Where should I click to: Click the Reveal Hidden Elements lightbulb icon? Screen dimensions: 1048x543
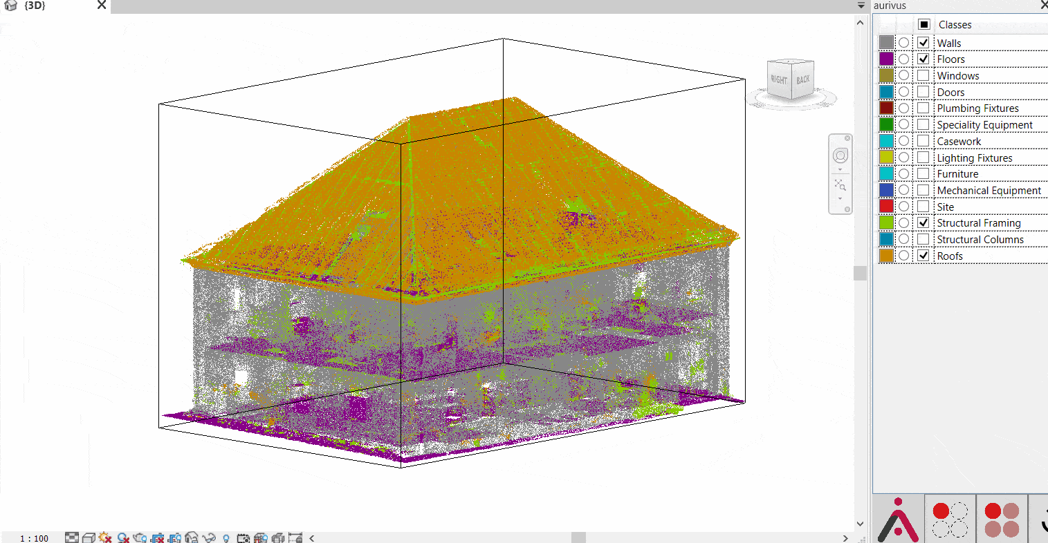tap(226, 537)
